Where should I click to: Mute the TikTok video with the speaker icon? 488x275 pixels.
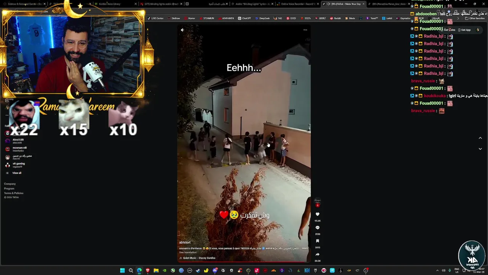tap(182, 30)
